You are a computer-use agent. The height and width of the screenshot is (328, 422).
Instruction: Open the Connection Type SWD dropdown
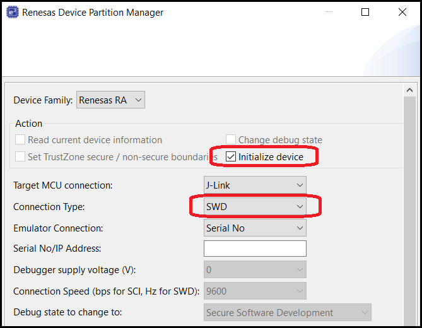[x=255, y=206]
